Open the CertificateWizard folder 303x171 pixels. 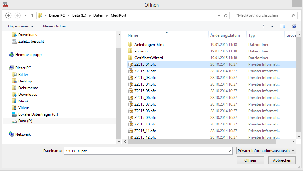point(148,58)
